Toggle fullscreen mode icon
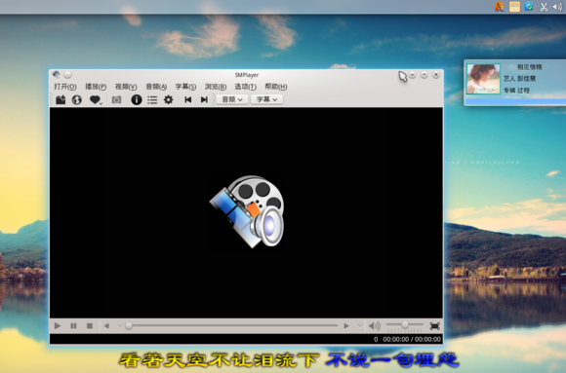566x373 pixels. (434, 326)
